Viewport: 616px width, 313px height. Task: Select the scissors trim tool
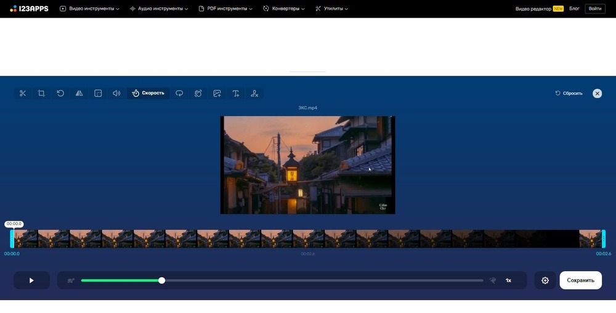(x=23, y=94)
